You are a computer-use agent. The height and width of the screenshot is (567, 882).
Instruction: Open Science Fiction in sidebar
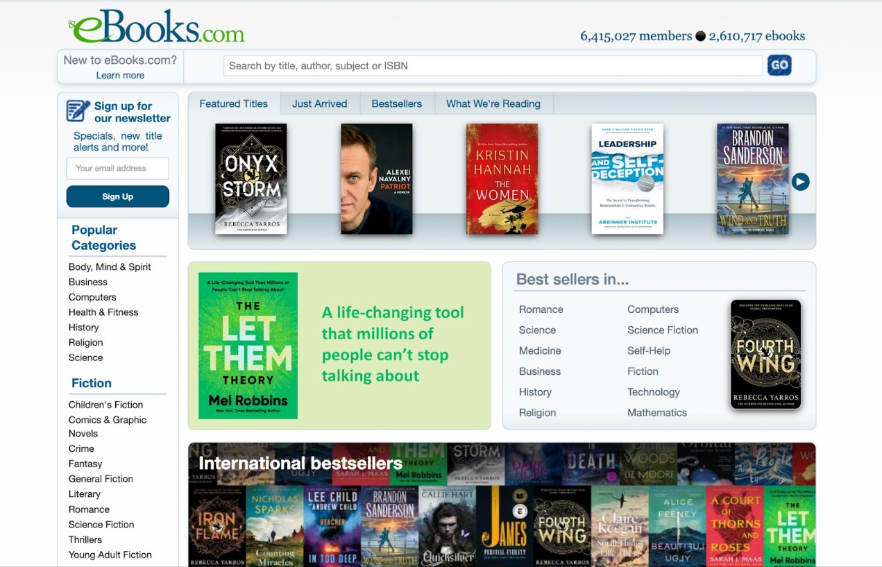[x=101, y=525]
